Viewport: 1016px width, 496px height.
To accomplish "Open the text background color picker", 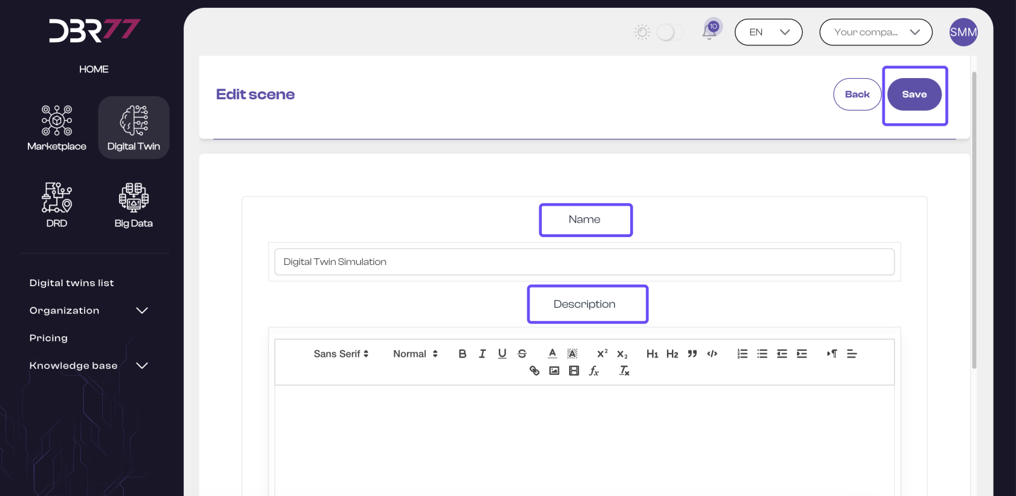I will coord(572,354).
